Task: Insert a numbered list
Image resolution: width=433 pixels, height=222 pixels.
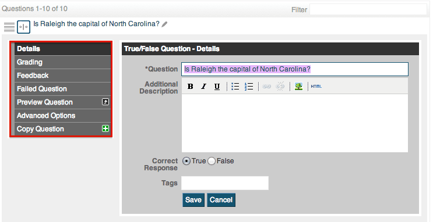Action: (x=248, y=87)
